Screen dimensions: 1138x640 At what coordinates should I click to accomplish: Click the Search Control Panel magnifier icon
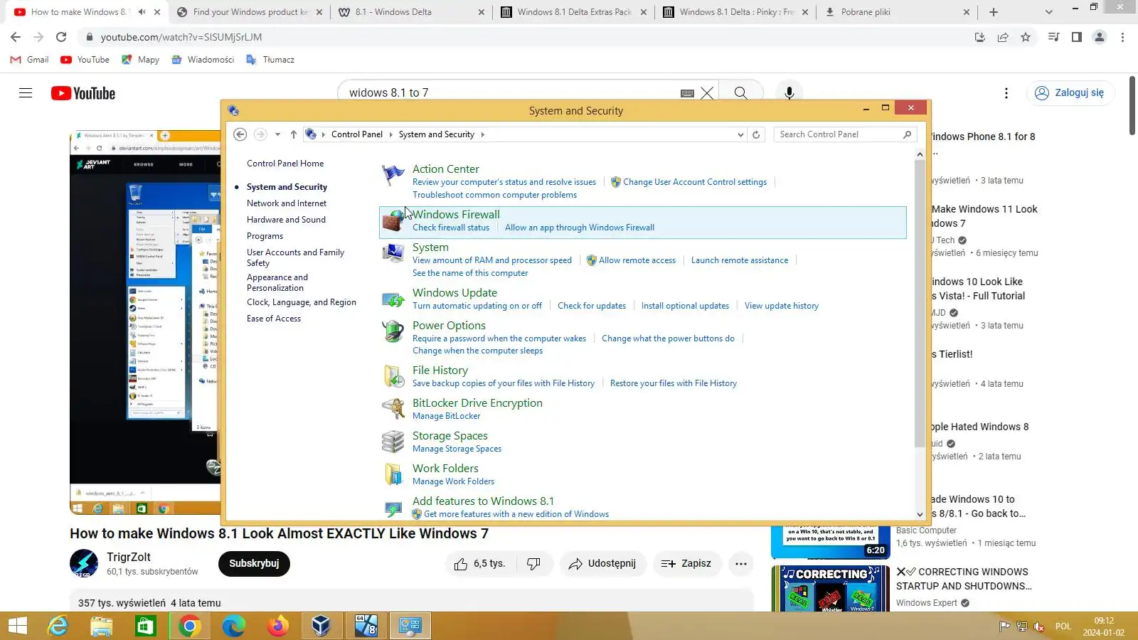pyautogui.click(x=907, y=134)
